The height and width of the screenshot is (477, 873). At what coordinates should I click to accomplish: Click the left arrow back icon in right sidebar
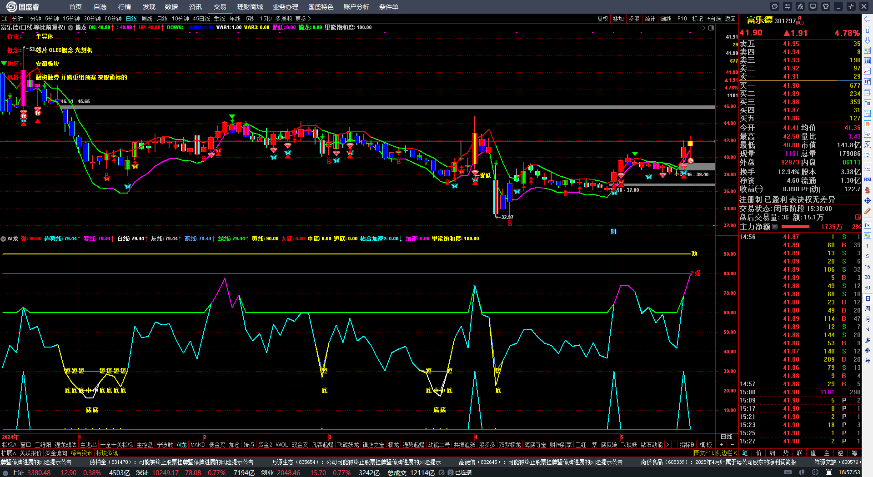pos(868,19)
